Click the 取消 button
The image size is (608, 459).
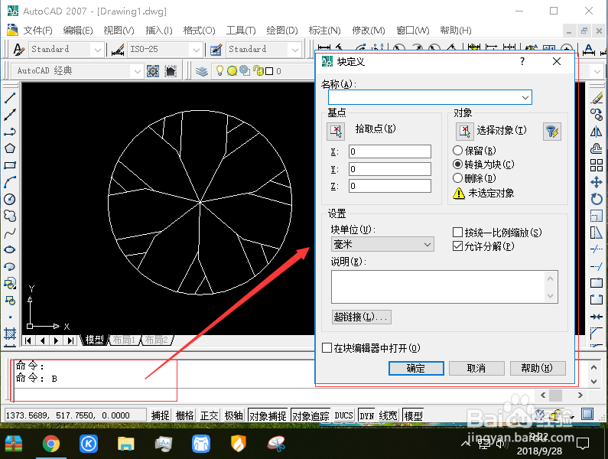476,368
